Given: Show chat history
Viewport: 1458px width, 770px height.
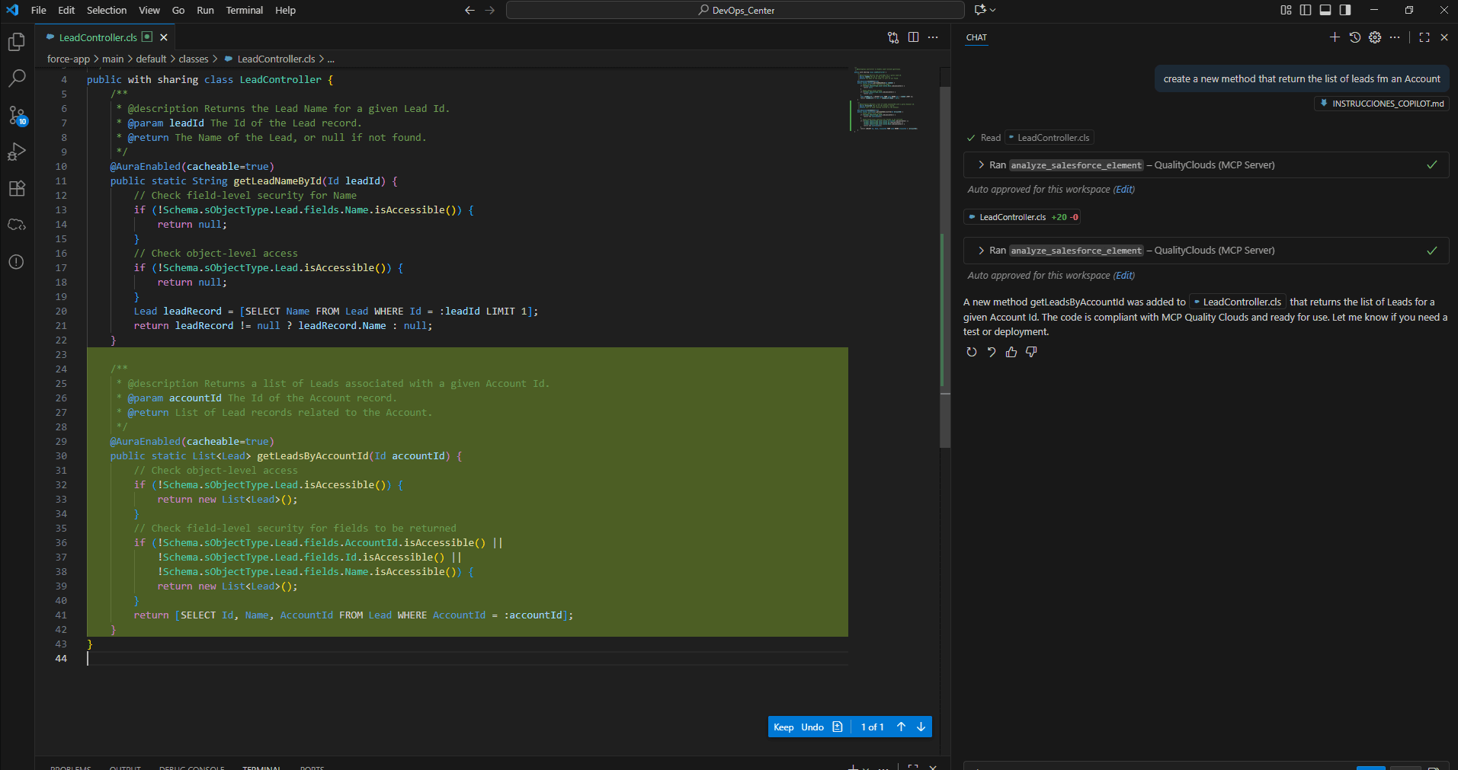Looking at the screenshot, I should (x=1354, y=37).
